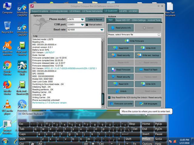Expand the Phone model dropdown
This screenshot has height=145, width=194.
pos(82,19)
